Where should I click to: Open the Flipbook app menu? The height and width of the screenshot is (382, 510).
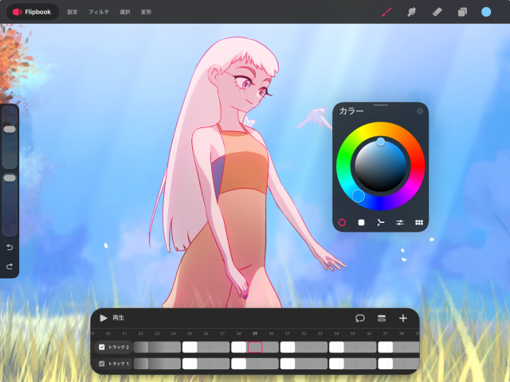32,12
